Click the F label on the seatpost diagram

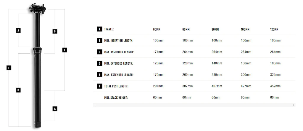point(9,68)
